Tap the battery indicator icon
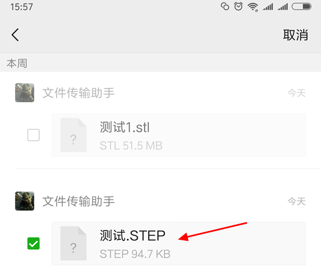Screen dimensions: 321x275 (x=302, y=6)
